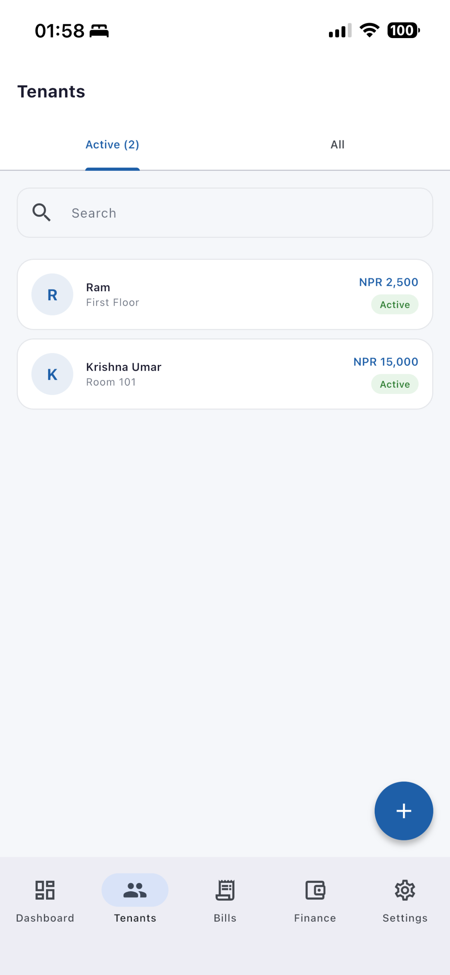Open the Finance wallet icon
The height and width of the screenshot is (975, 450).
315,890
